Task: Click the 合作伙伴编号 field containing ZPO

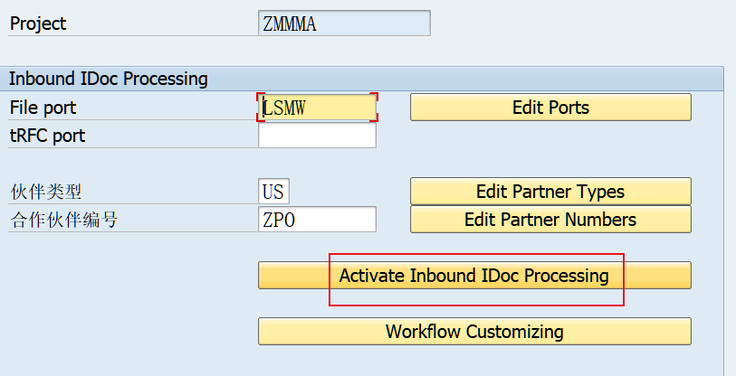Action: point(317,220)
